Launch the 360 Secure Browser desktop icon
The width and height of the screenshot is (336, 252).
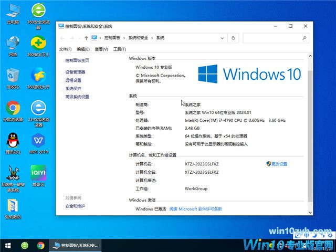[38, 16]
